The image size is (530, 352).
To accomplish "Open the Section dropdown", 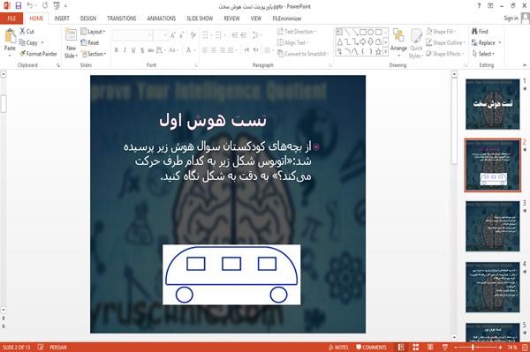I will pyautogui.click(x=94, y=54).
